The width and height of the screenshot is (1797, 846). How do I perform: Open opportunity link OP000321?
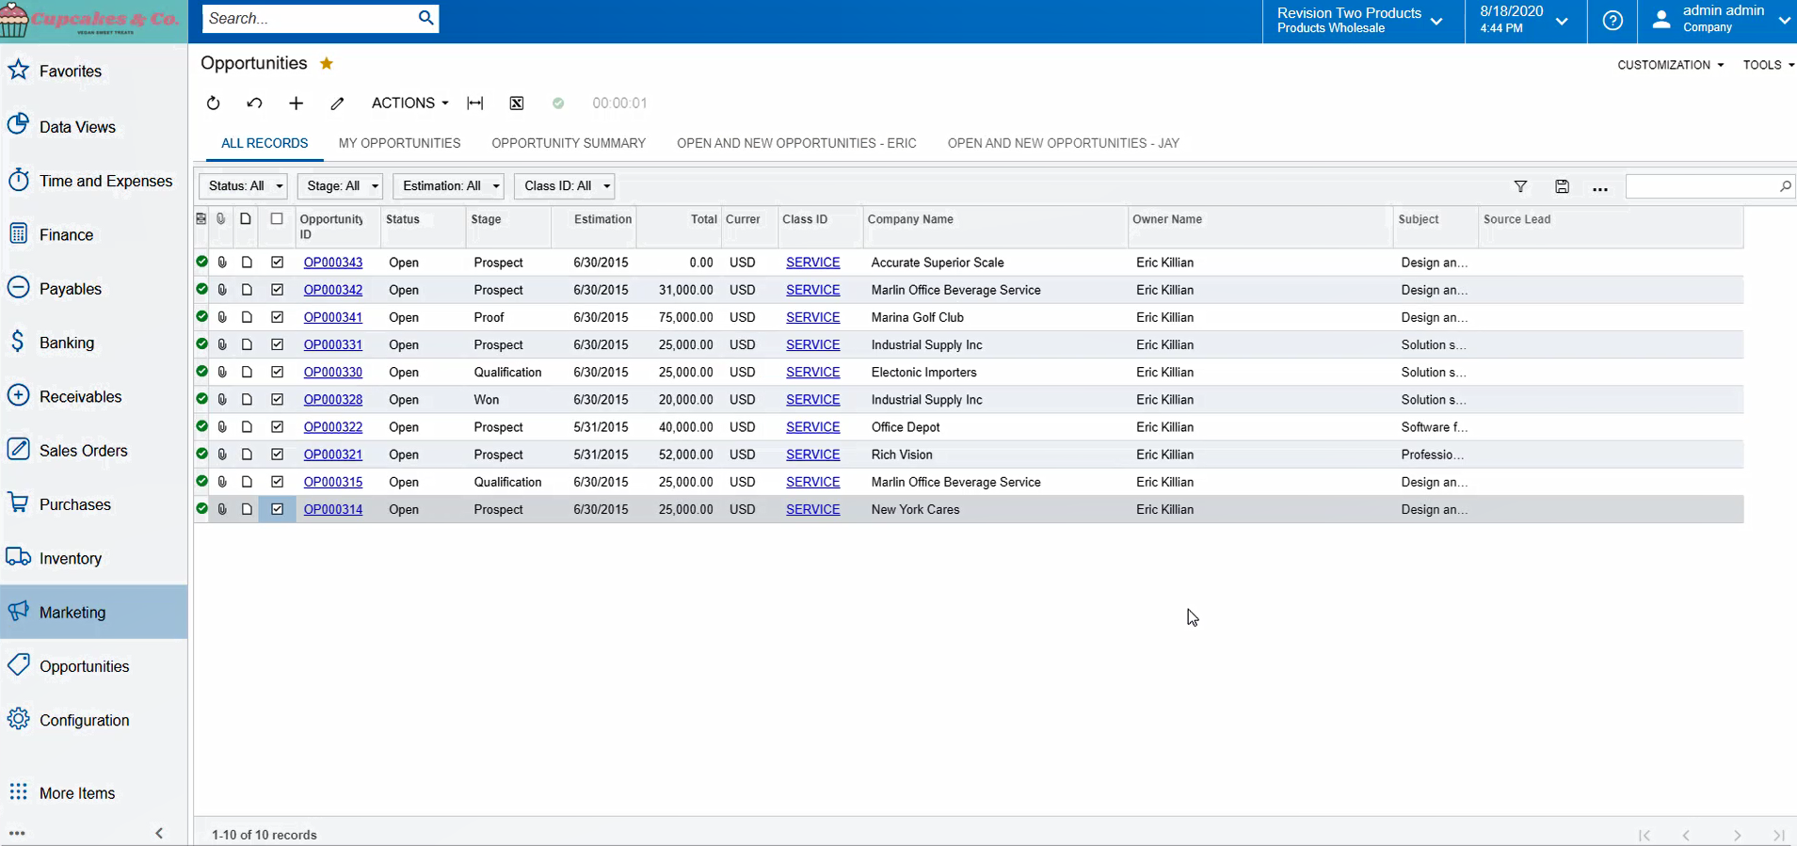click(333, 455)
